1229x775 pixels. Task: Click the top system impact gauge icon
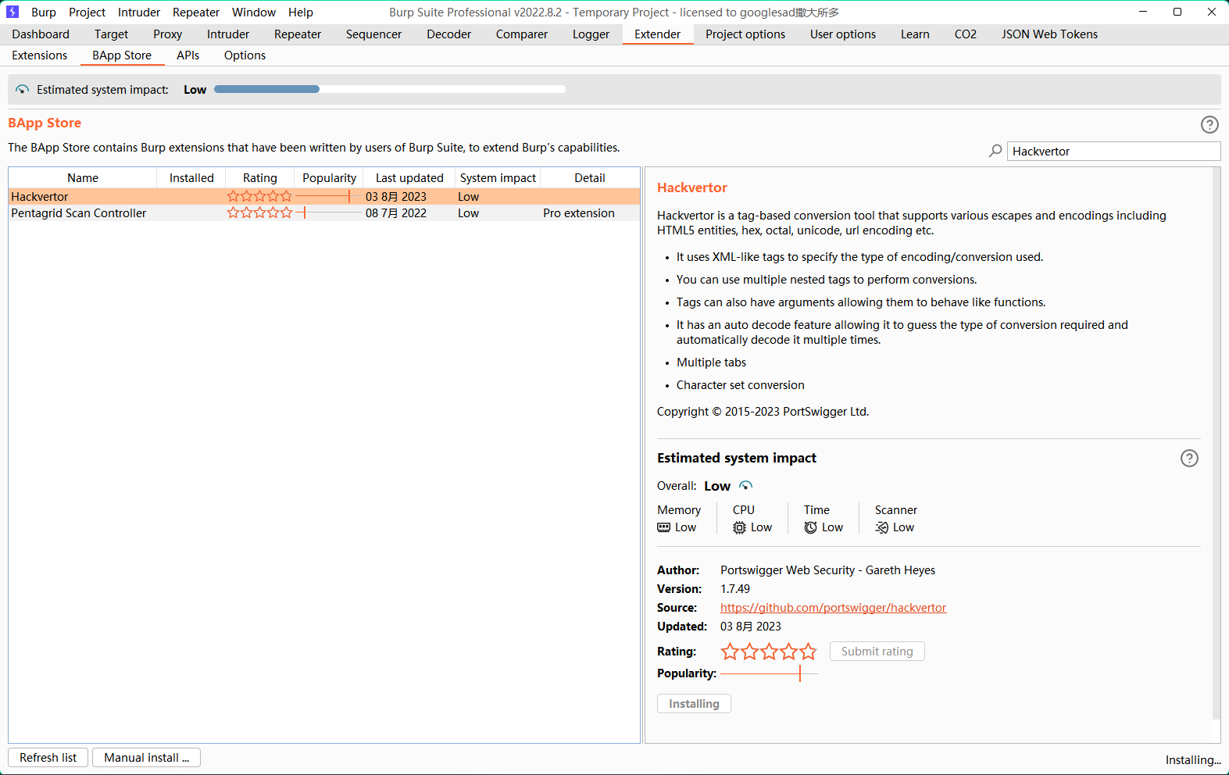tap(23, 90)
